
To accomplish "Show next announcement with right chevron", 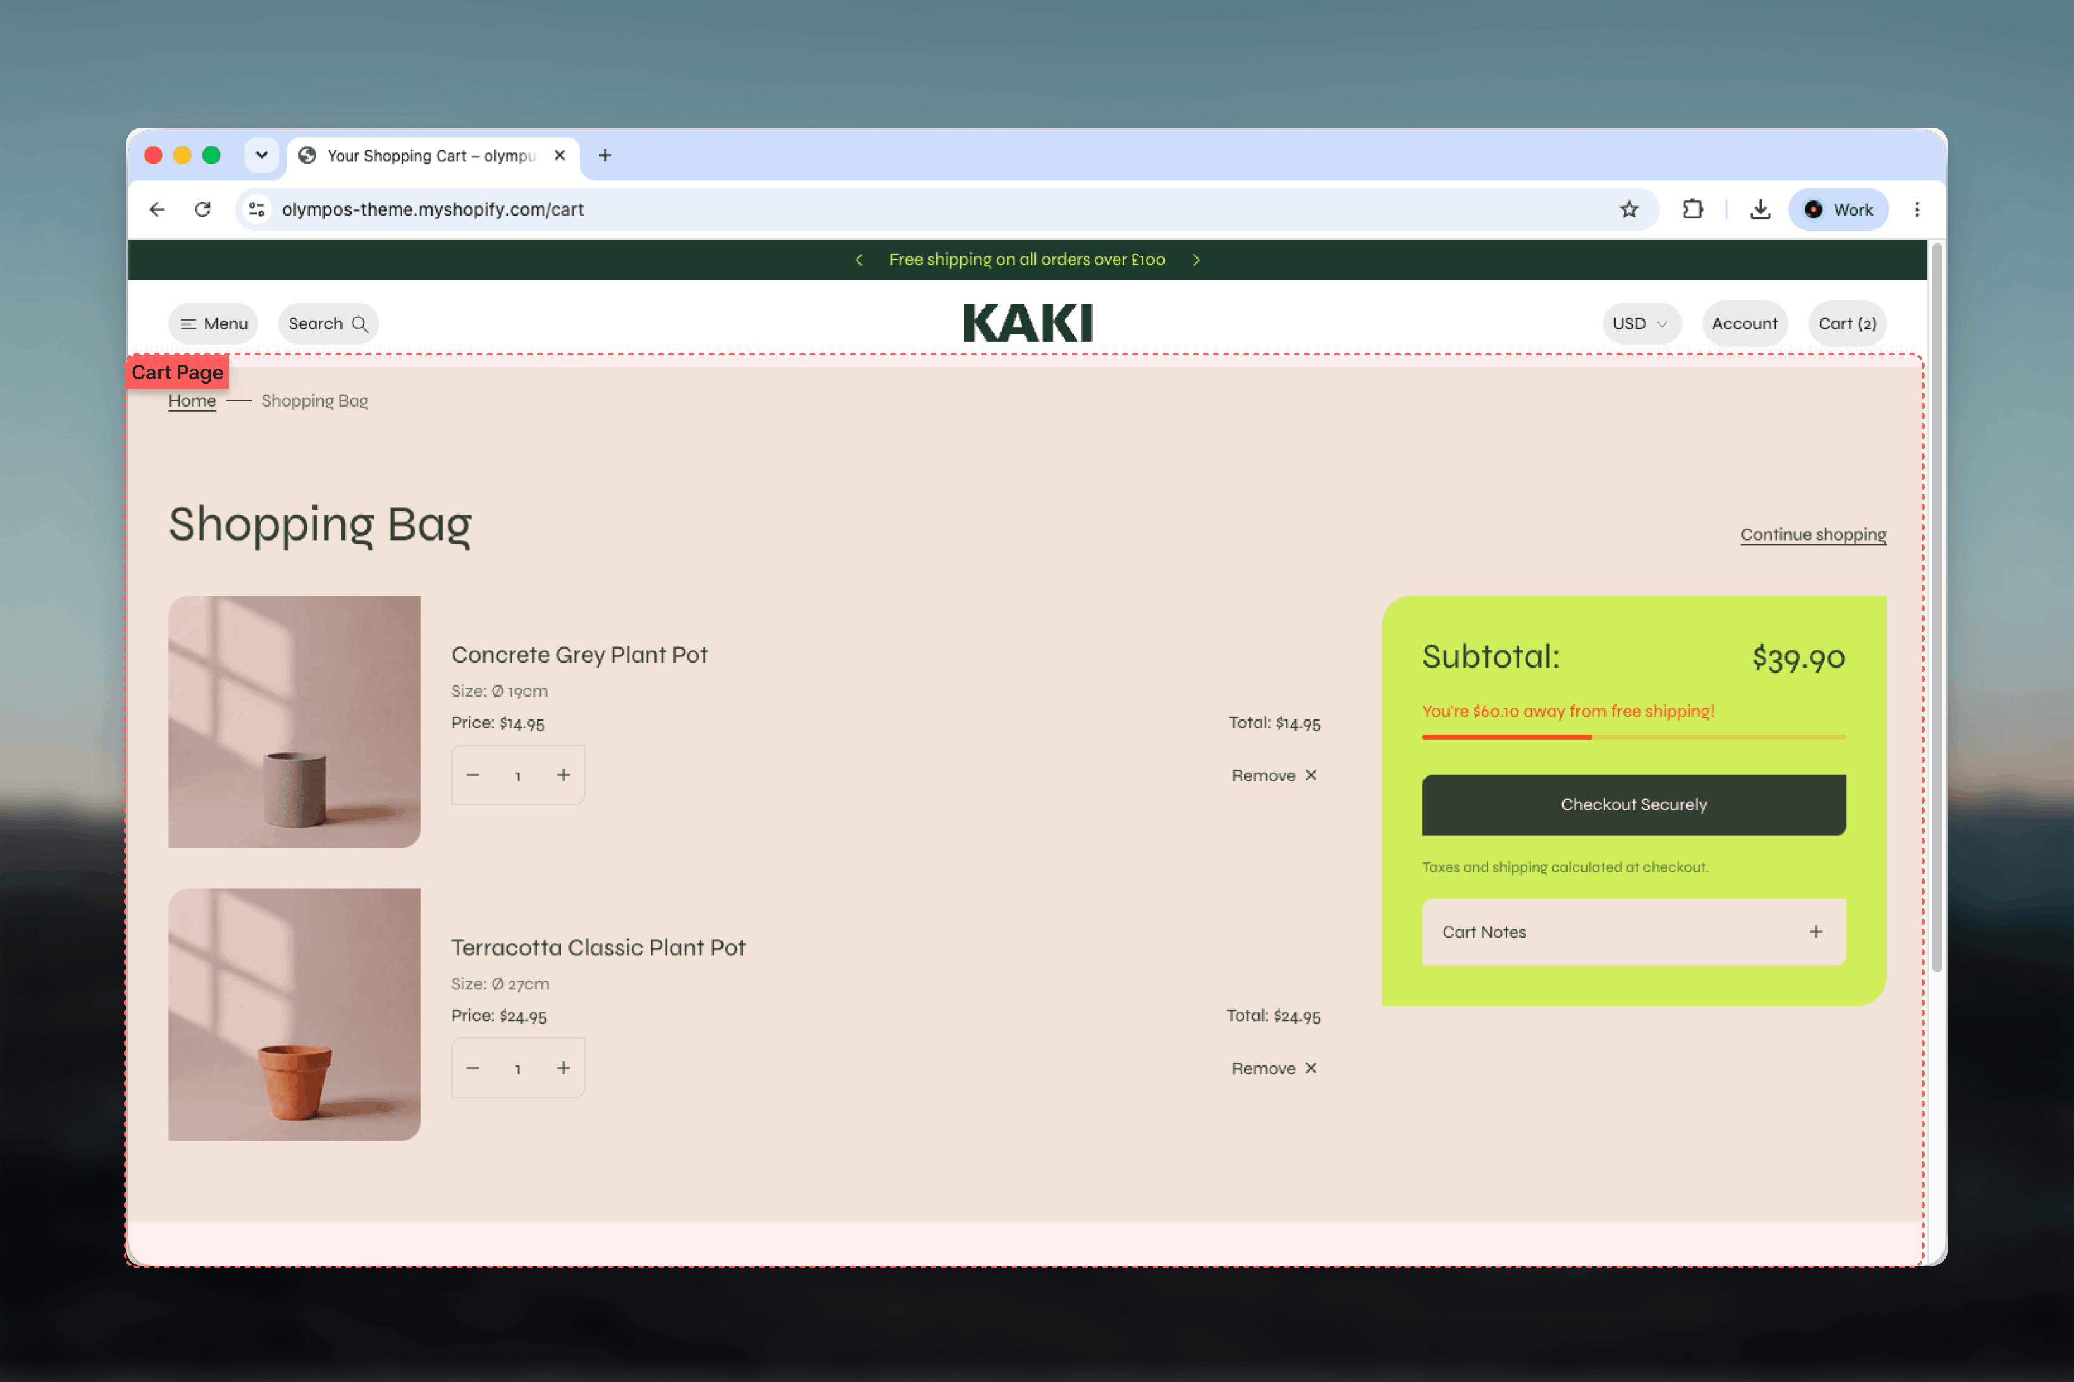I will (x=1195, y=259).
